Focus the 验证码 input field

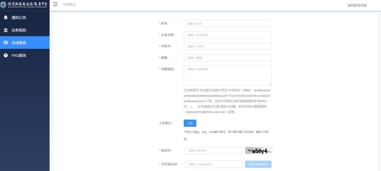point(214,151)
